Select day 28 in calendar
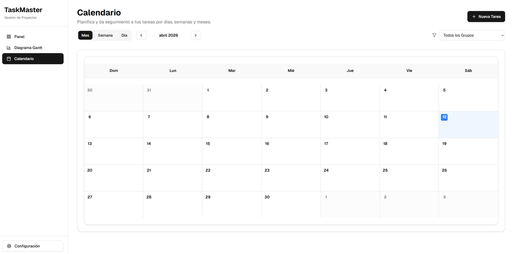Viewport: 512px width, 254px height. click(x=173, y=204)
